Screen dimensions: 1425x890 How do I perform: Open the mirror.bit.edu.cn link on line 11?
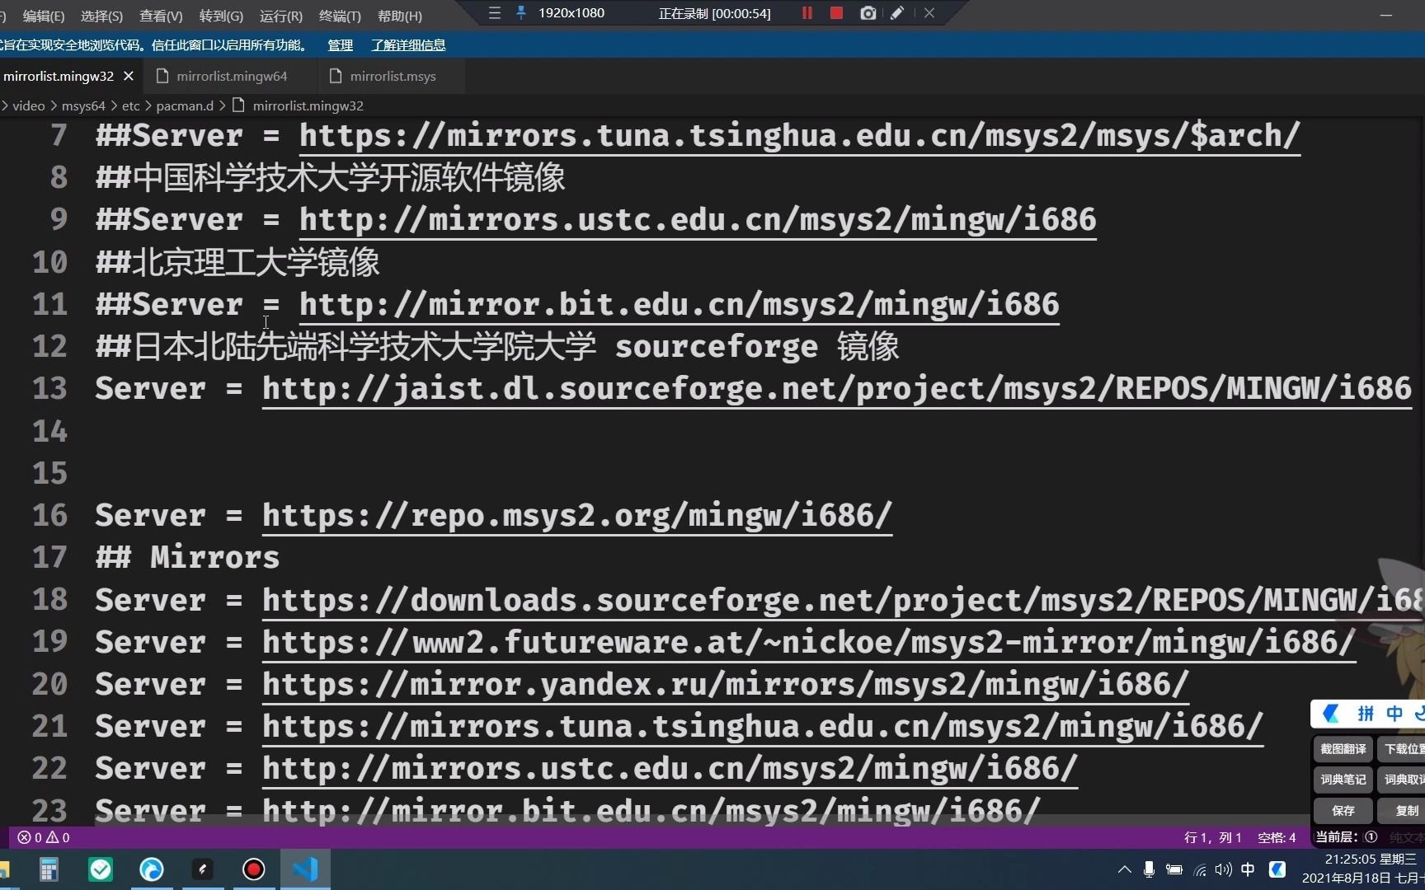click(679, 305)
